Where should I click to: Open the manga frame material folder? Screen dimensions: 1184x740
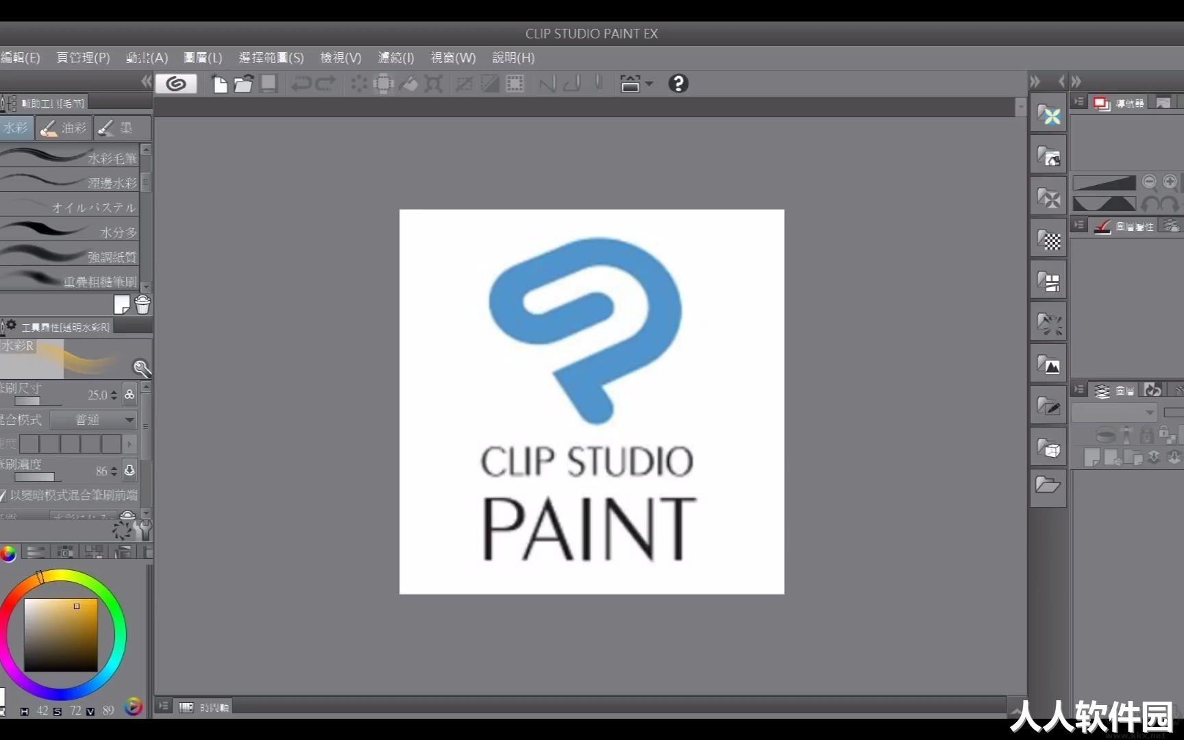(x=1048, y=281)
